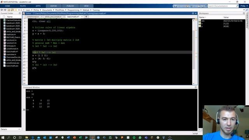
Task: Open the address bar history dropdown
Action: pyautogui.click(x=244, y=10)
